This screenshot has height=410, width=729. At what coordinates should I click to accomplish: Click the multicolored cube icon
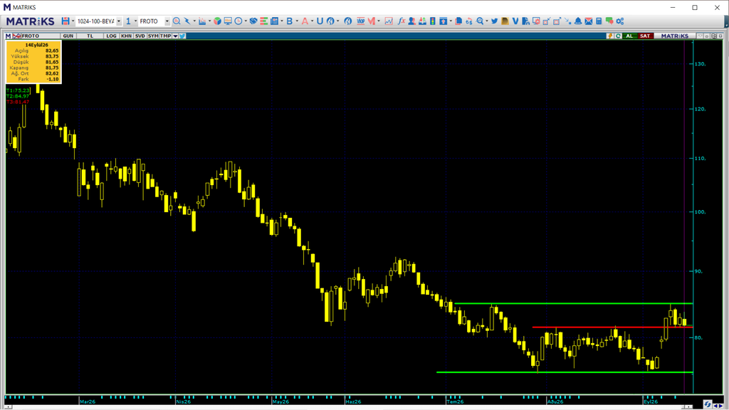pos(217,21)
